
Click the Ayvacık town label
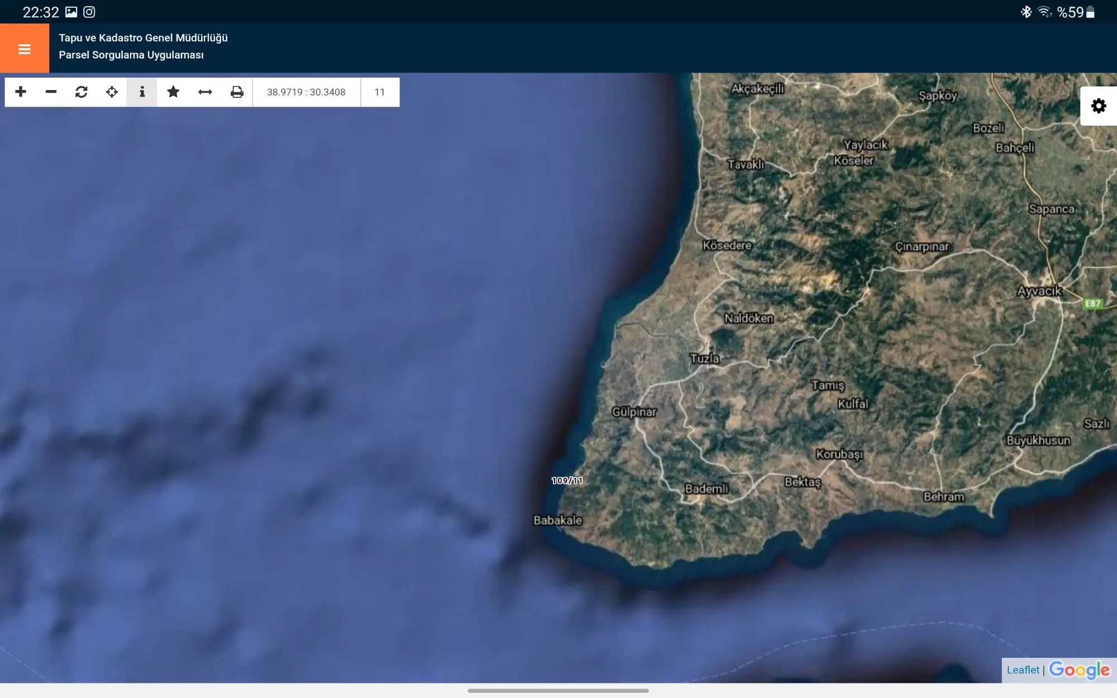[x=1039, y=291]
